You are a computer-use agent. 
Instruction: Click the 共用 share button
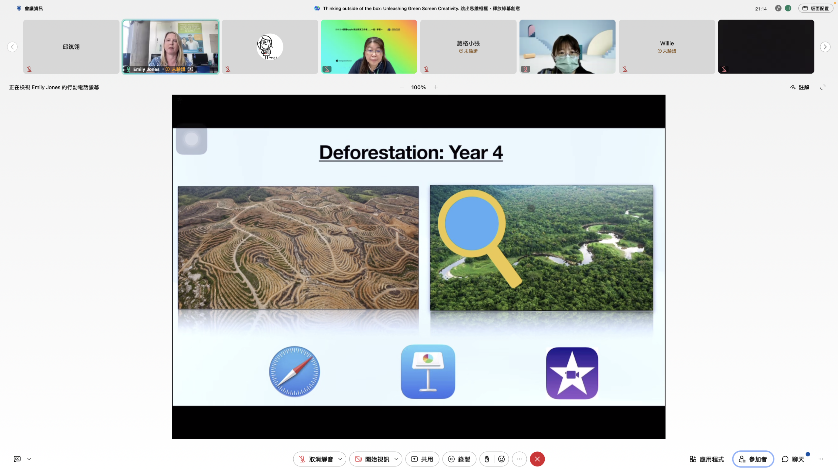[422, 459]
